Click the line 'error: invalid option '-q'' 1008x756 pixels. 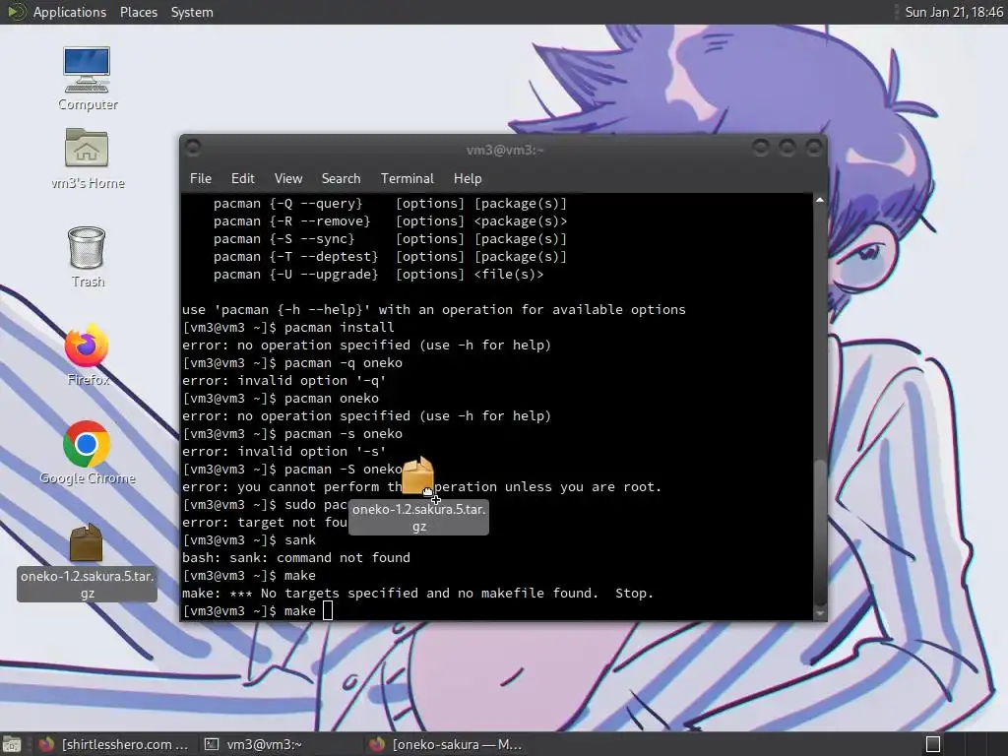[x=284, y=380]
